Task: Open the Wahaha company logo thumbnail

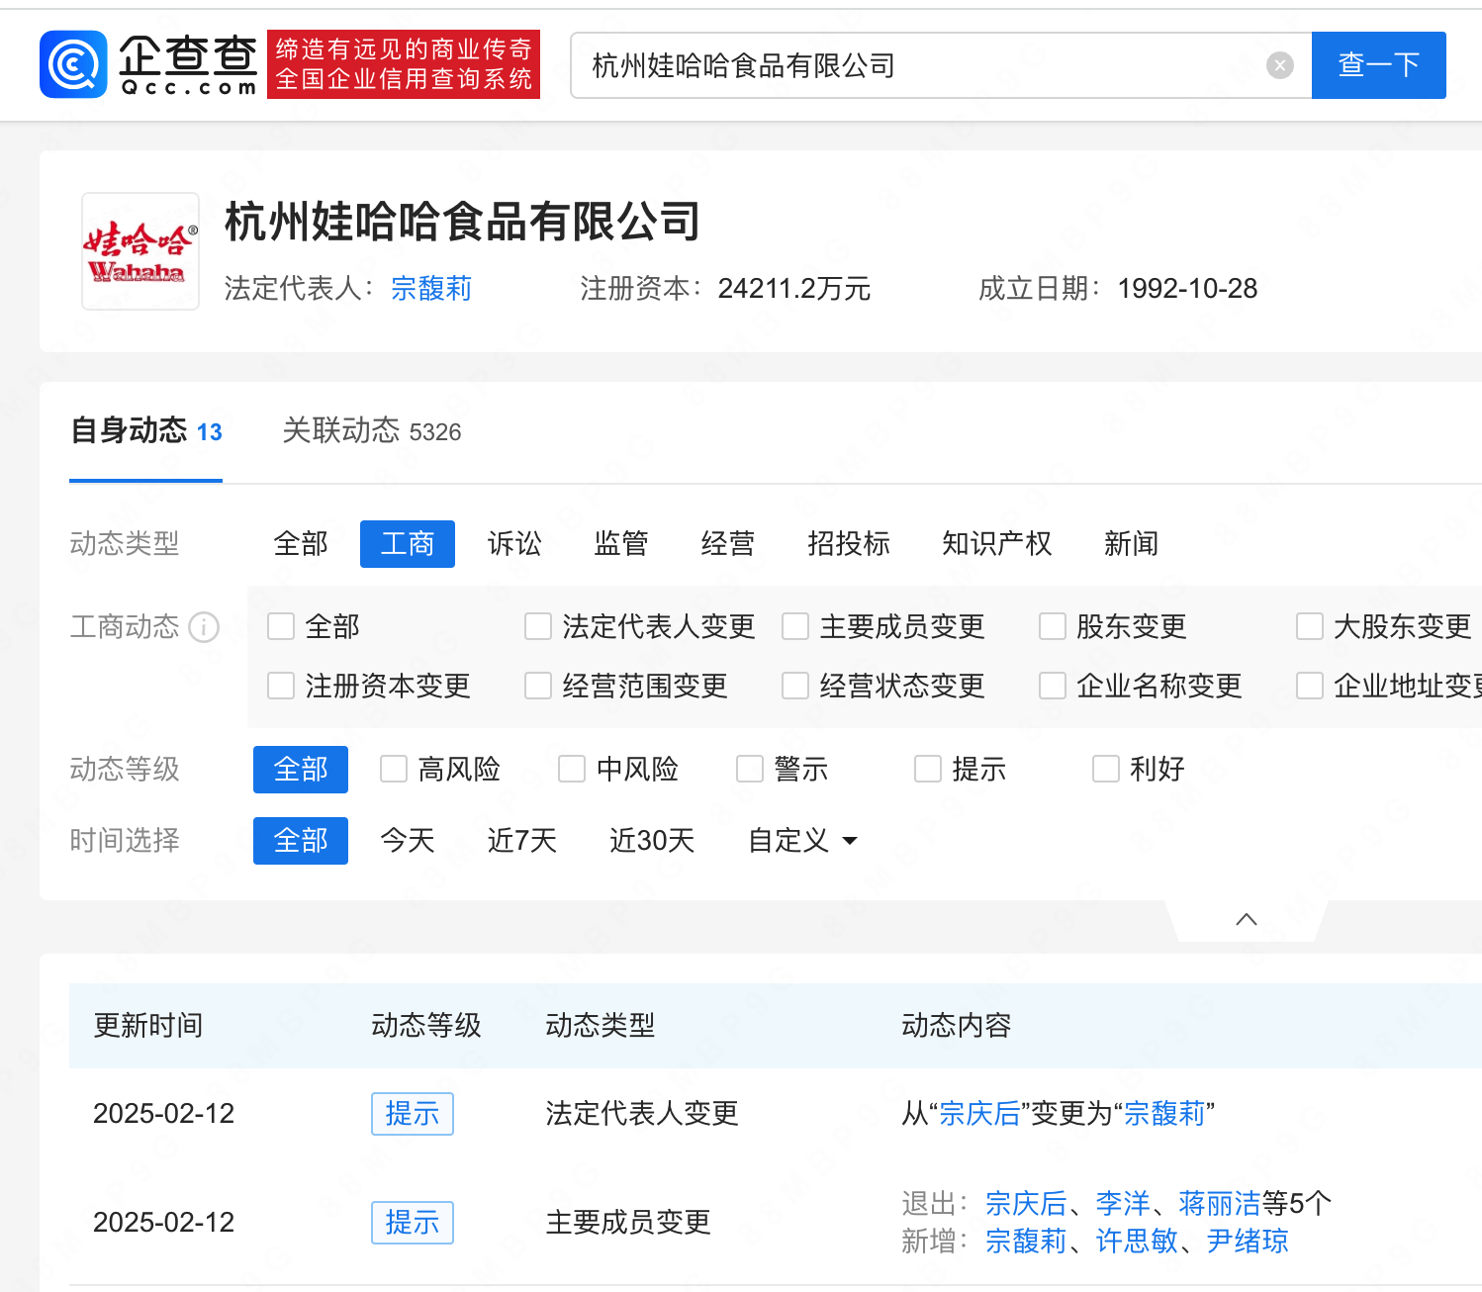Action: pyautogui.click(x=140, y=251)
